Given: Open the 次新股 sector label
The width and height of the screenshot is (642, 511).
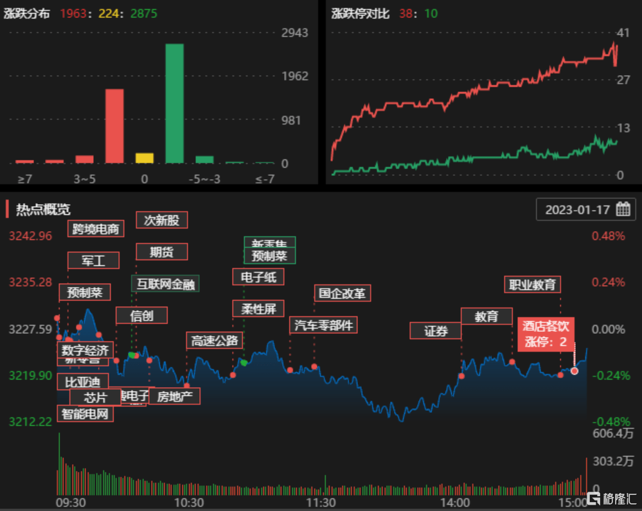Looking at the screenshot, I should click(x=161, y=220).
